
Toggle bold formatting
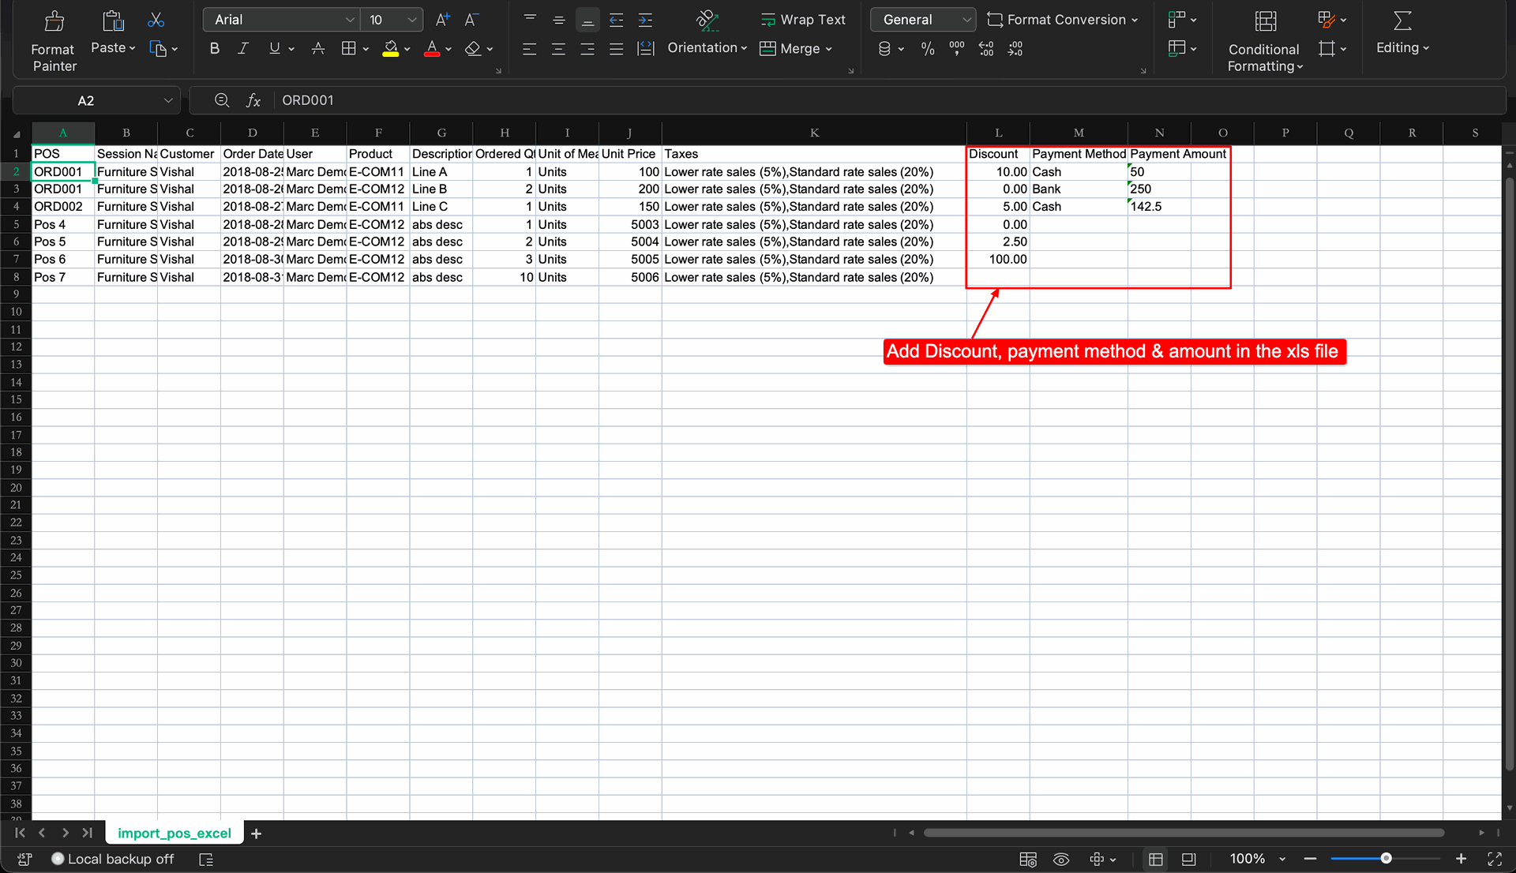pyautogui.click(x=214, y=48)
